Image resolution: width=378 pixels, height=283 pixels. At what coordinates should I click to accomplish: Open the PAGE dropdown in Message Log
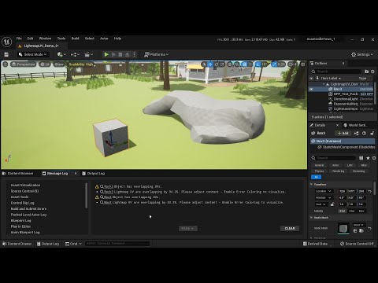pyautogui.click(x=188, y=229)
